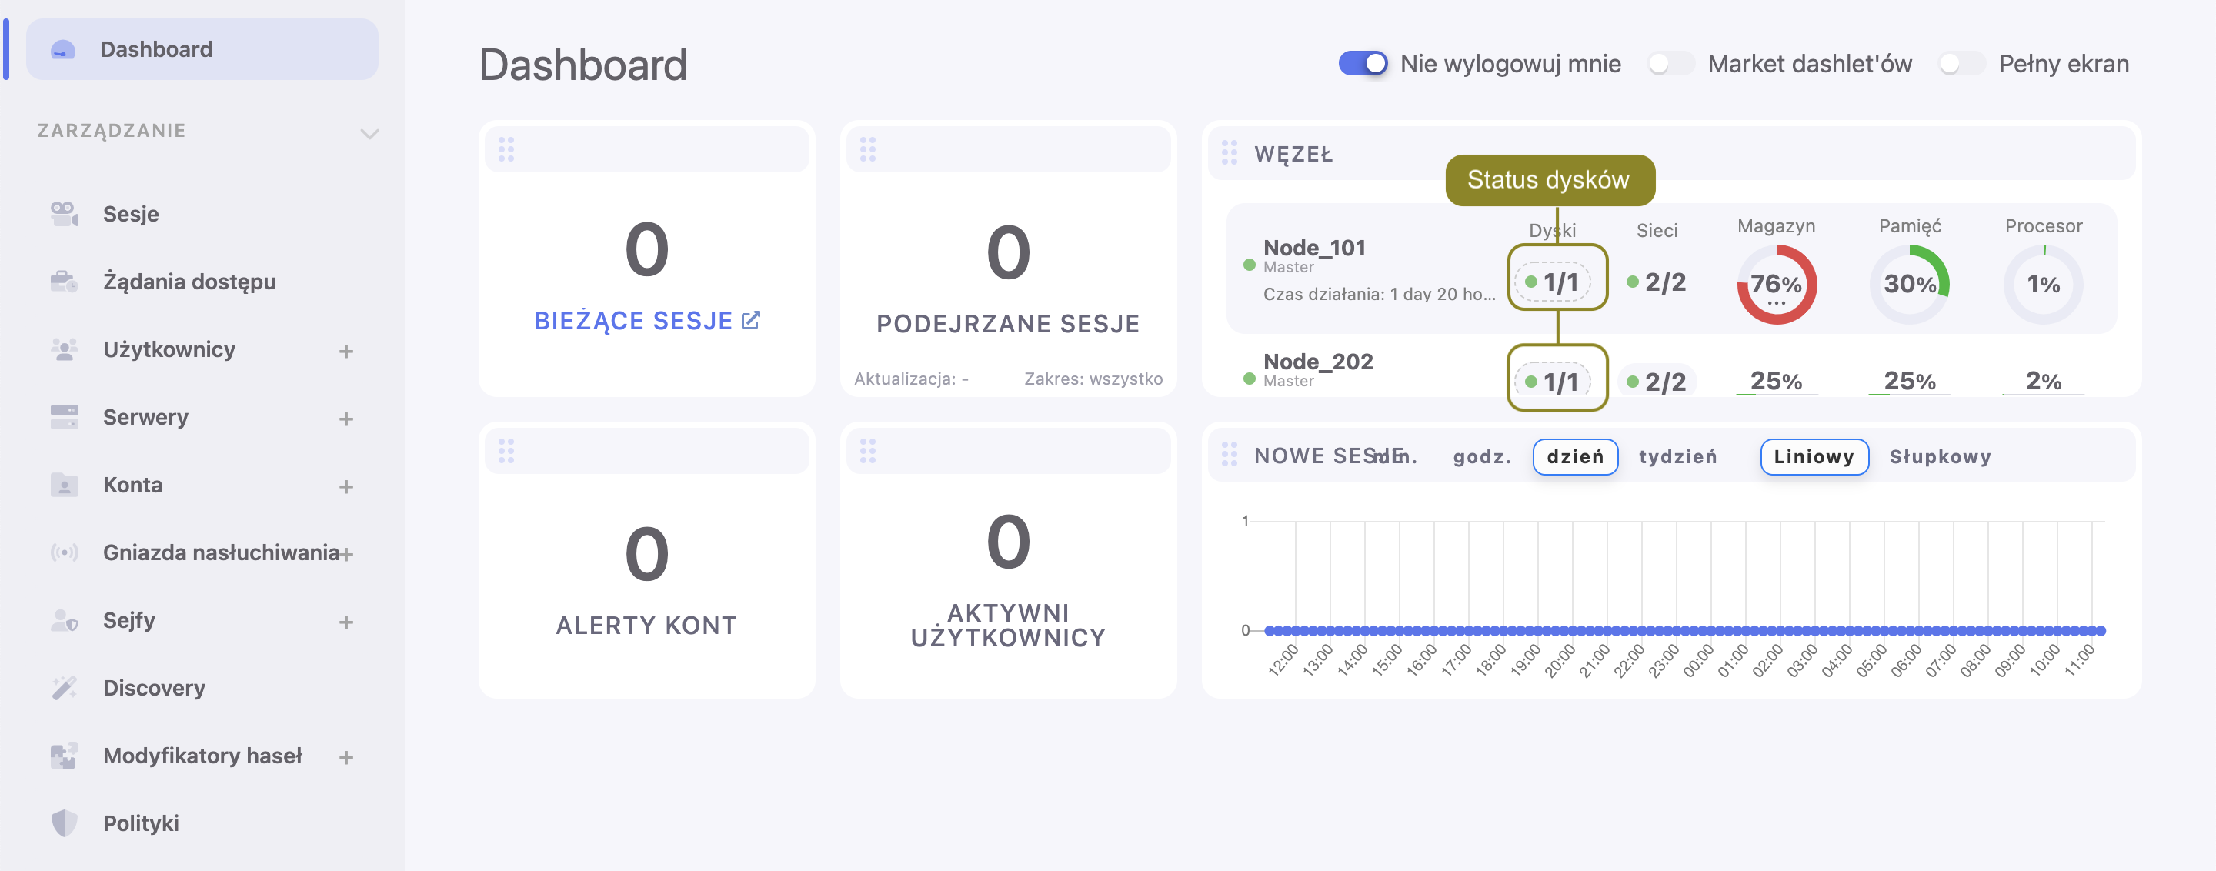Click drag handle icon of WĘZEŁ dashlet
This screenshot has width=2216, height=871.
[x=1230, y=153]
